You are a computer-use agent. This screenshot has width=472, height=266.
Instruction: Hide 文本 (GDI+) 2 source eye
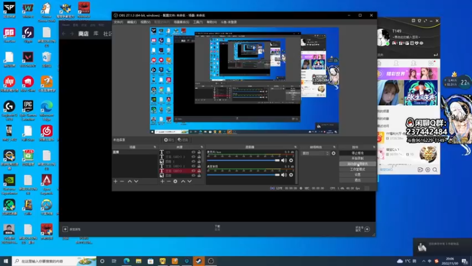(x=194, y=166)
